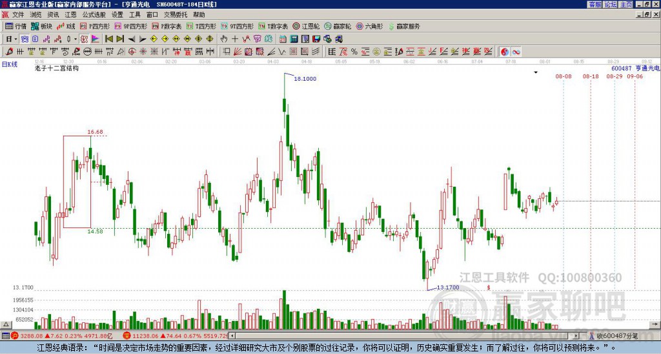Open the 行情 quotes view
The width and height of the screenshot is (661, 354).
tap(16, 26)
